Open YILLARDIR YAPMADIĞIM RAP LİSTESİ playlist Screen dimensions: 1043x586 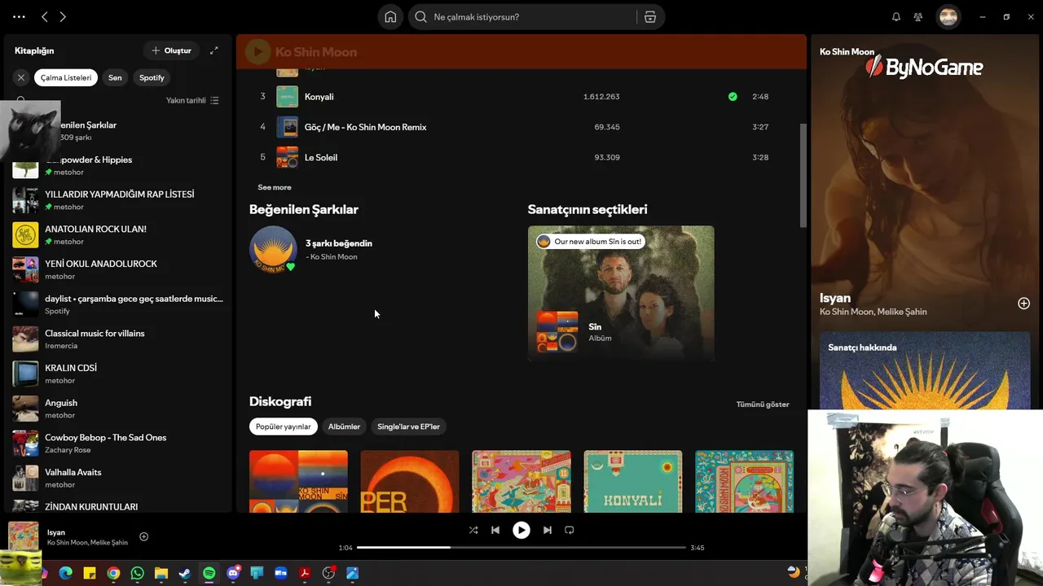[x=118, y=200]
